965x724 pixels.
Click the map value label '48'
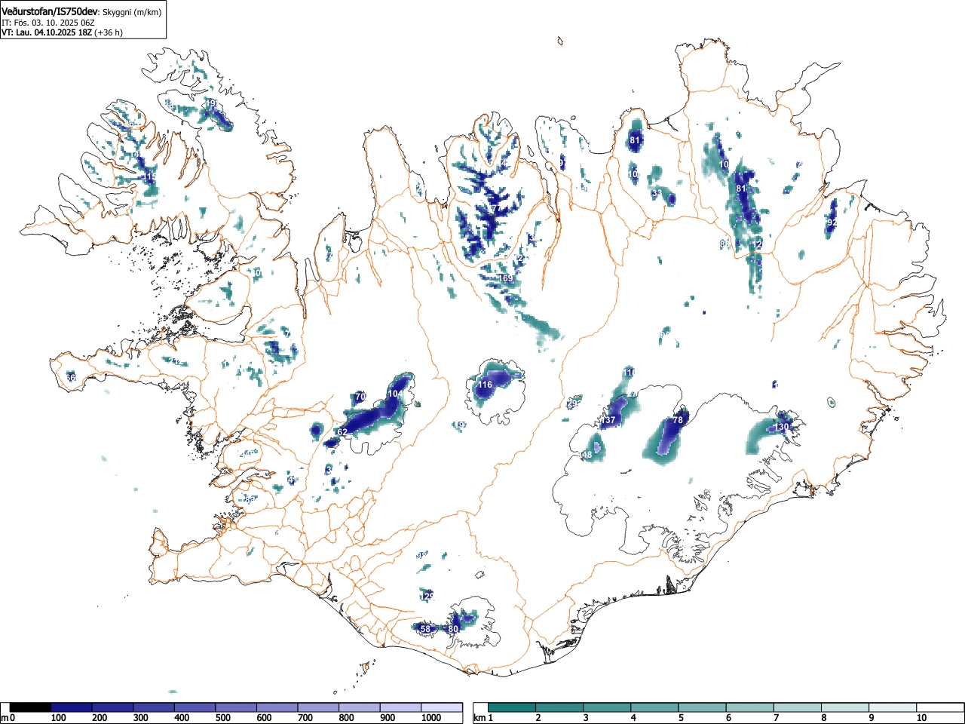tap(587, 455)
